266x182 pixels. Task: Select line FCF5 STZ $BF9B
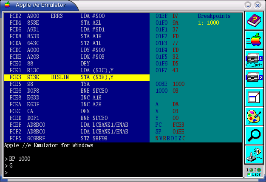[77, 138]
